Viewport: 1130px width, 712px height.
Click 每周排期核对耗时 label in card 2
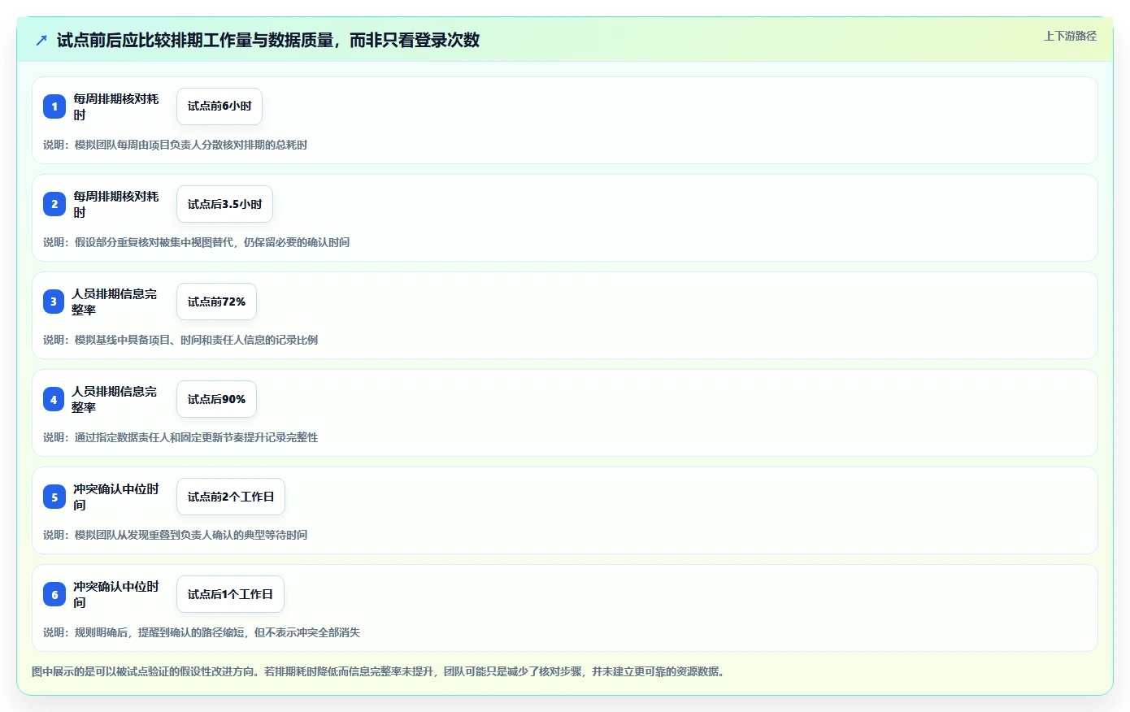pyautogui.click(x=116, y=204)
